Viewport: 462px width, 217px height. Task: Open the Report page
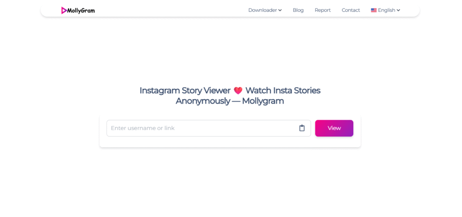pos(323,10)
